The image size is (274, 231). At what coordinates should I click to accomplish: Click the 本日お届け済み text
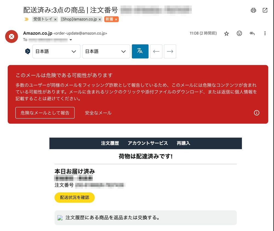pyautogui.click(x=75, y=171)
